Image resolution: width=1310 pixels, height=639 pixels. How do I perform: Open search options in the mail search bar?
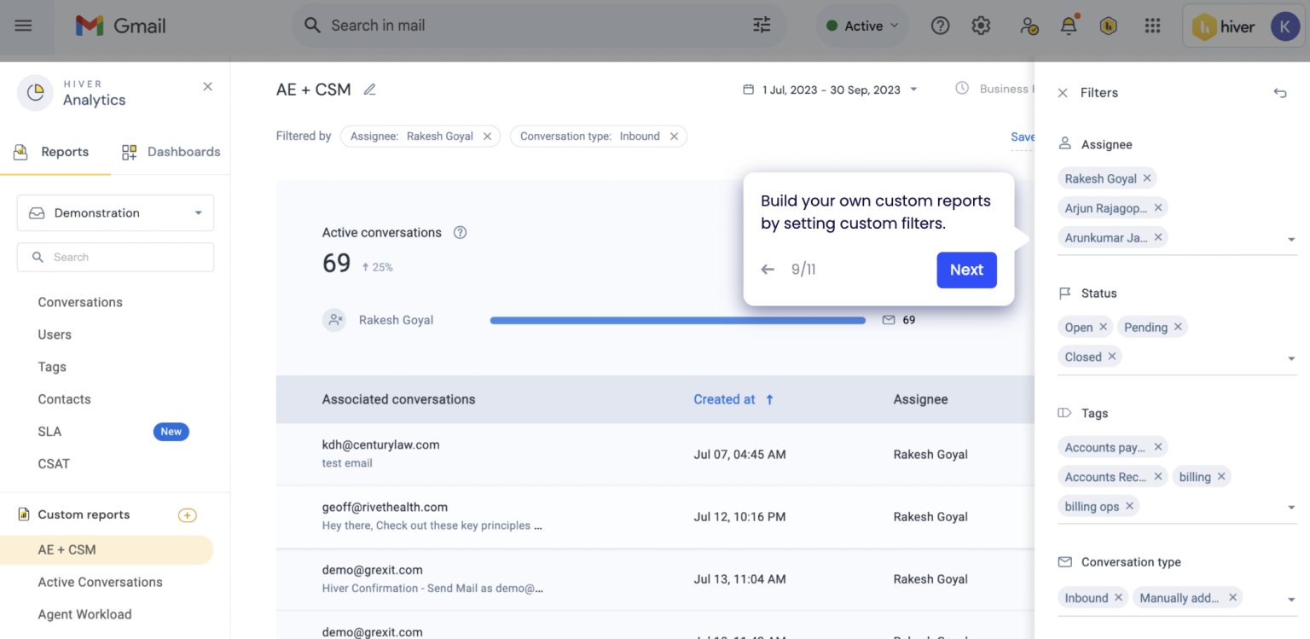(762, 26)
